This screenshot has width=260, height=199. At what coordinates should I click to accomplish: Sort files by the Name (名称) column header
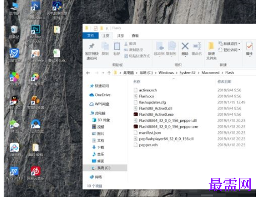click(x=137, y=81)
